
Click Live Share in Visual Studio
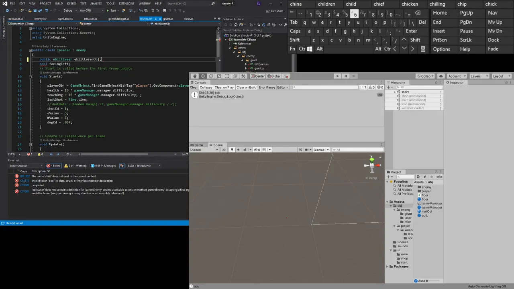(x=274, y=11)
